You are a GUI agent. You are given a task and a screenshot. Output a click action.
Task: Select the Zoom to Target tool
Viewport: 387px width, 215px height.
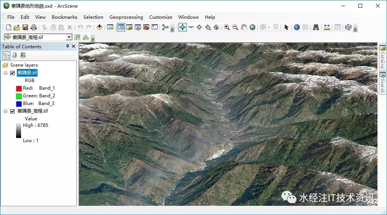click(208, 27)
